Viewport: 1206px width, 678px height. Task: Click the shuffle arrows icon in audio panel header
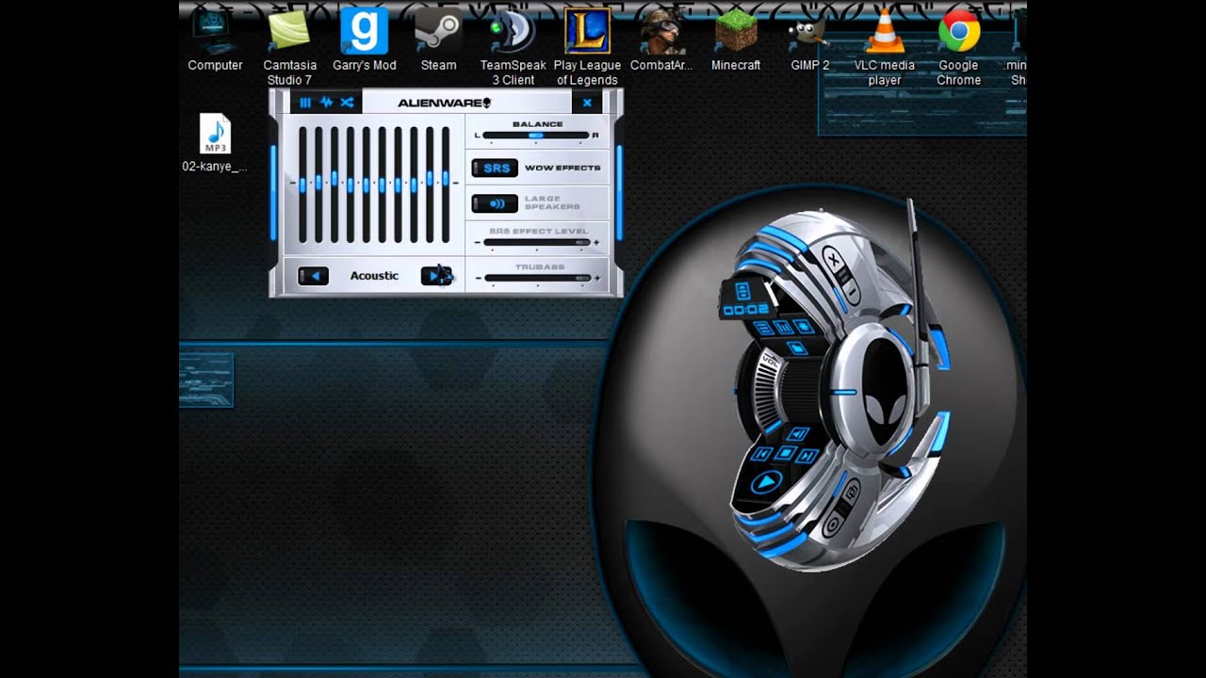(347, 103)
